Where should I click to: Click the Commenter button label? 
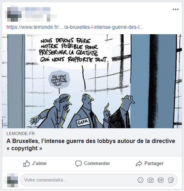click(97, 163)
